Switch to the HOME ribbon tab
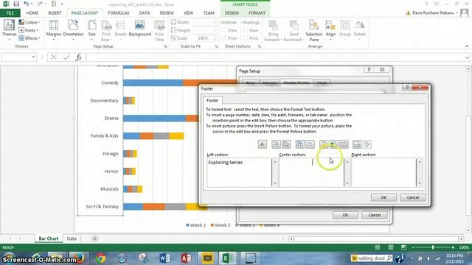472x265 pixels. click(32, 13)
